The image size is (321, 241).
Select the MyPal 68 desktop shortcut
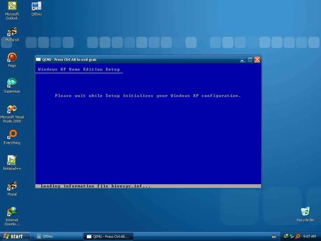[x=12, y=35]
